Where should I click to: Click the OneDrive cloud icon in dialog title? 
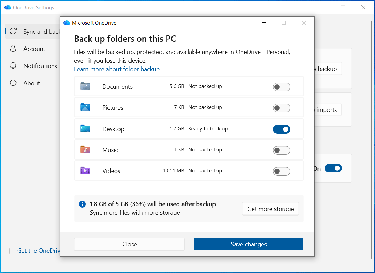click(67, 23)
